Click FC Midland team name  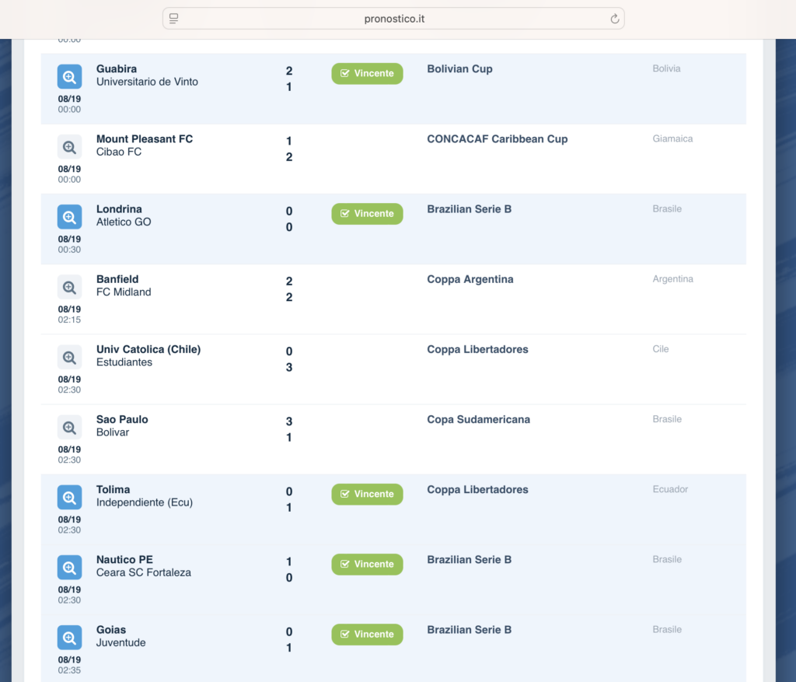tap(124, 292)
